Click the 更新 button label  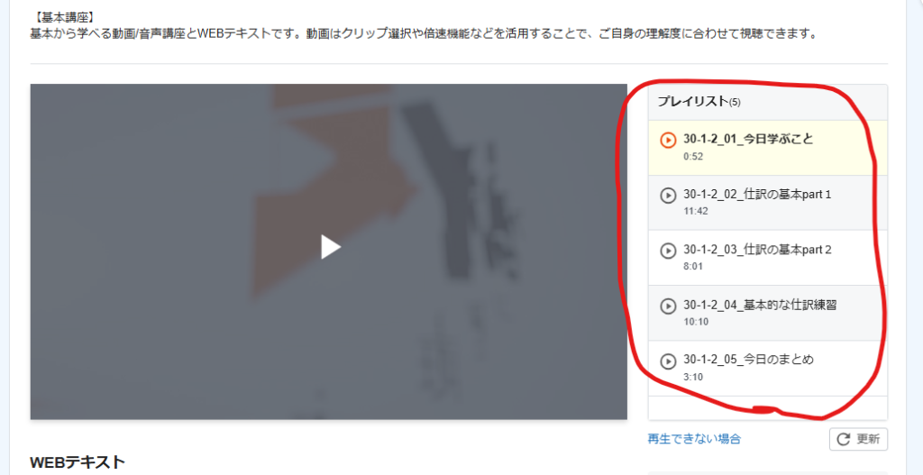tap(868, 439)
